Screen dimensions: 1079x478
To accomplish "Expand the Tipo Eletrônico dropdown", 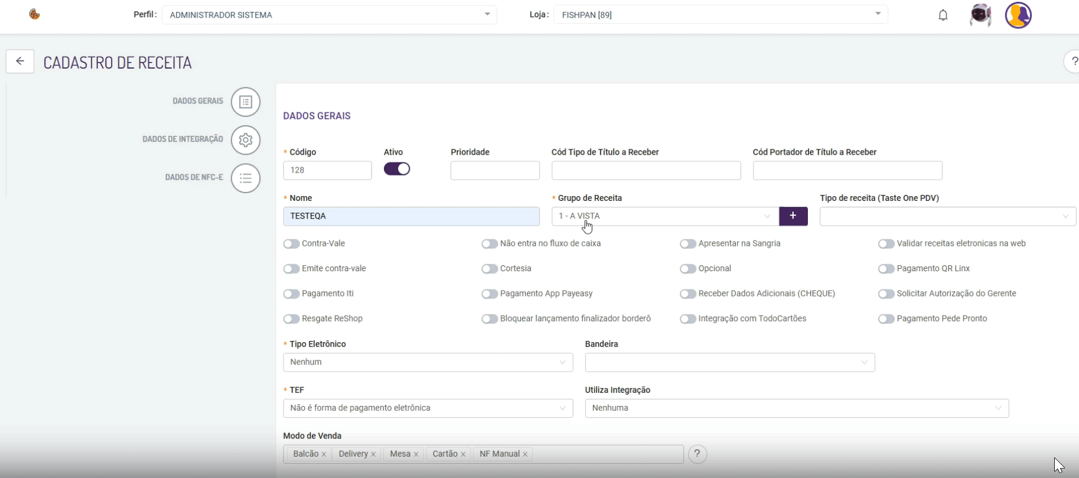I will 428,362.
